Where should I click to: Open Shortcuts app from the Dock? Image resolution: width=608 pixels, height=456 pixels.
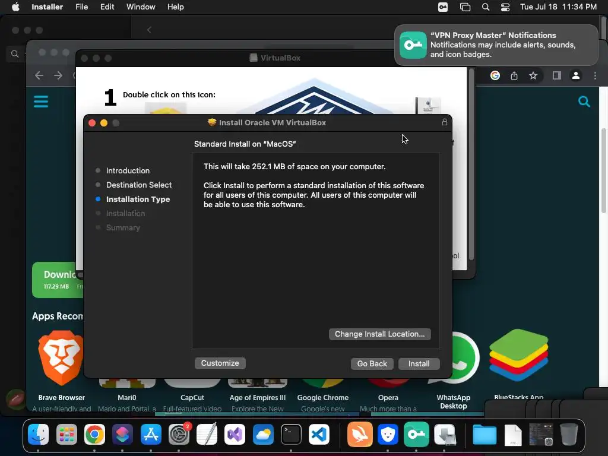coord(122,434)
